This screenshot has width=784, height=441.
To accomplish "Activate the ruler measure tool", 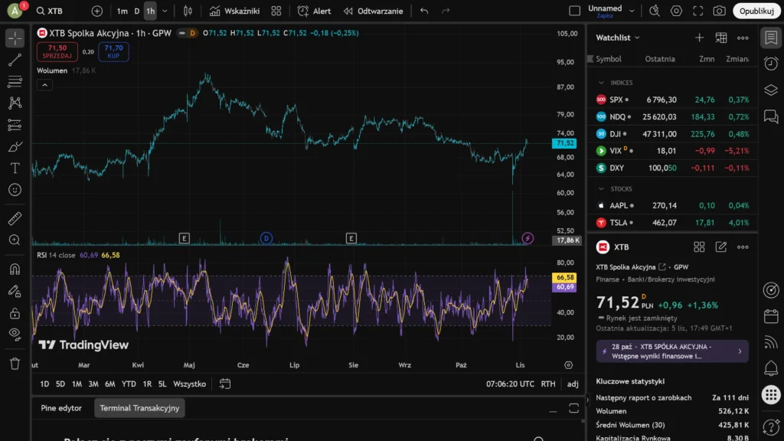I will click(15, 219).
